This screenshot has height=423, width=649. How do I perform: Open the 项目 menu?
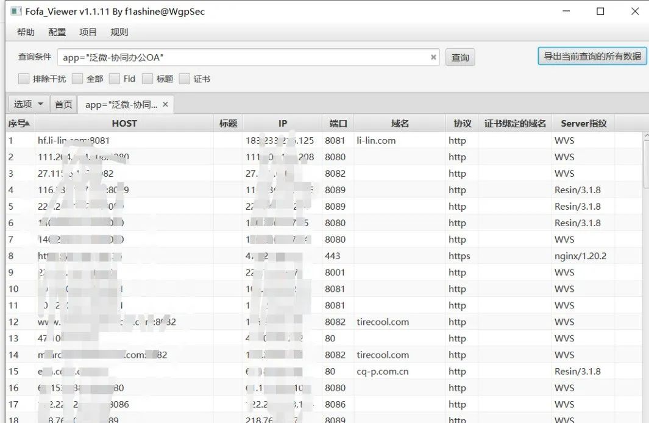tap(88, 32)
